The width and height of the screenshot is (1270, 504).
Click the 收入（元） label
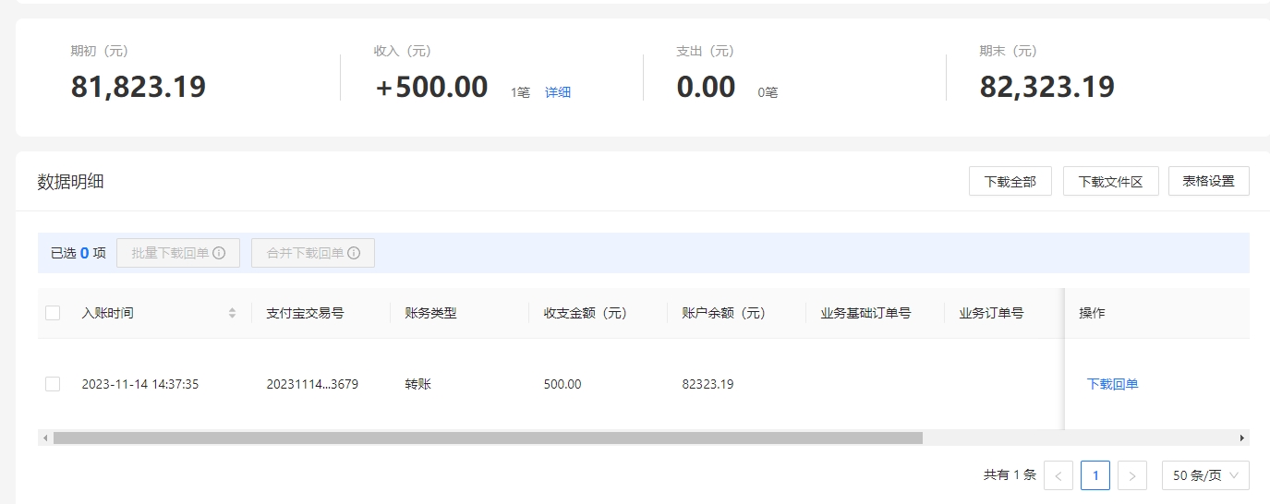point(402,52)
